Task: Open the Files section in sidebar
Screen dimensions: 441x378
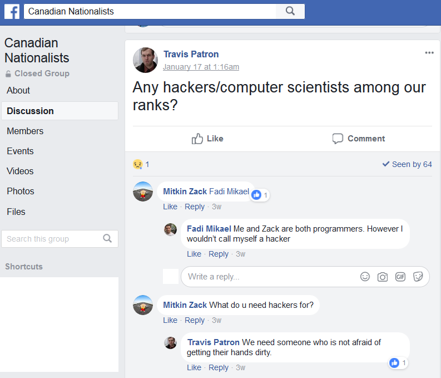Action: coord(16,212)
